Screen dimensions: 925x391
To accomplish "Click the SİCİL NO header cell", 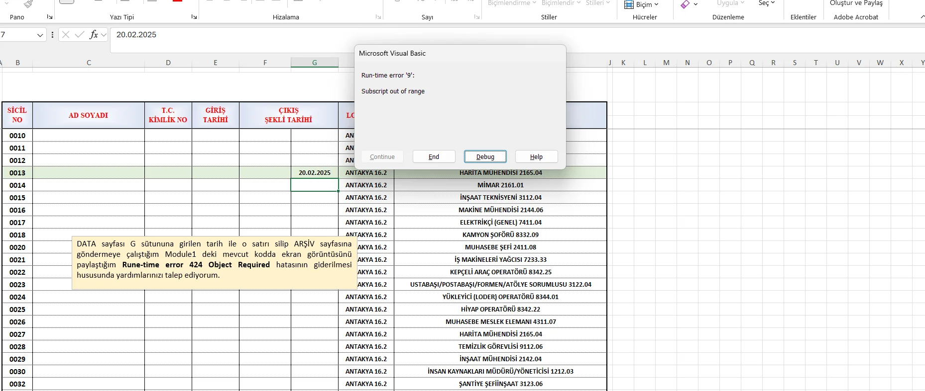I will click(17, 115).
